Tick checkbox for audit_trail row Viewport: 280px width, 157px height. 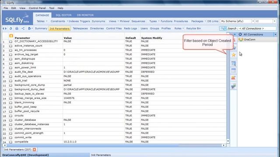tap(10, 81)
